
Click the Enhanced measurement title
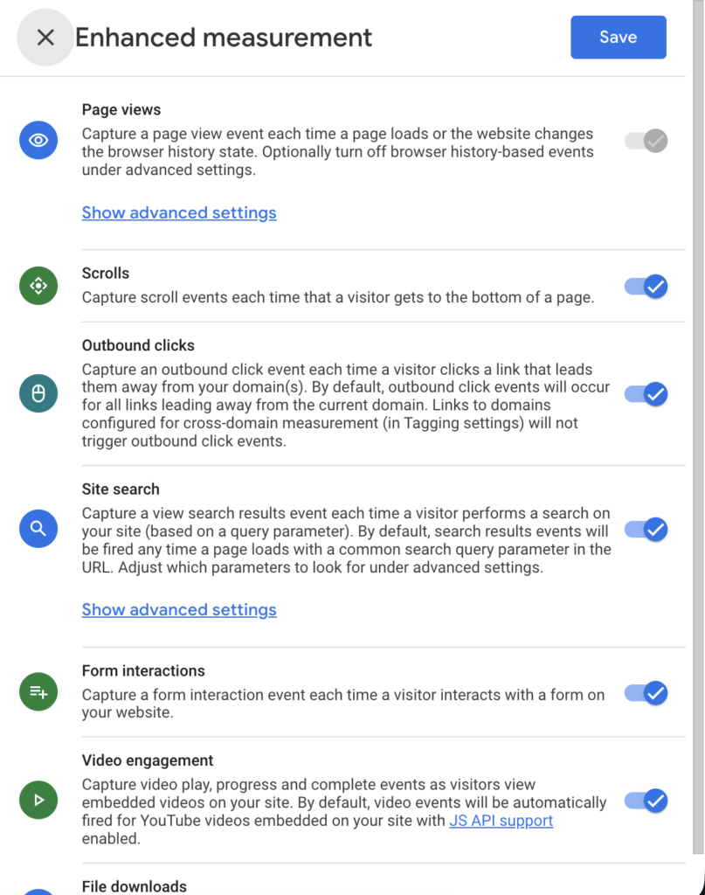click(x=224, y=38)
